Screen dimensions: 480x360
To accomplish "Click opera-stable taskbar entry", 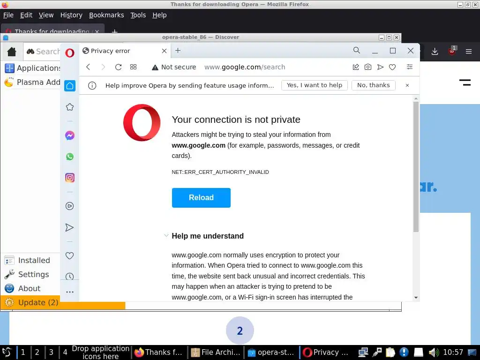I will tap(271, 352).
